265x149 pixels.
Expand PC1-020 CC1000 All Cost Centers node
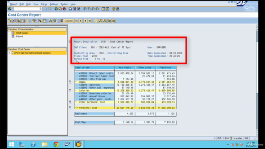(9, 53)
